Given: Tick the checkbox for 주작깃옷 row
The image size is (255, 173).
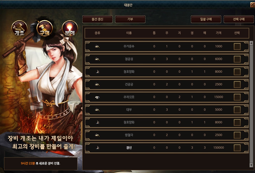Looking at the screenshot, I should pyautogui.click(x=237, y=97).
